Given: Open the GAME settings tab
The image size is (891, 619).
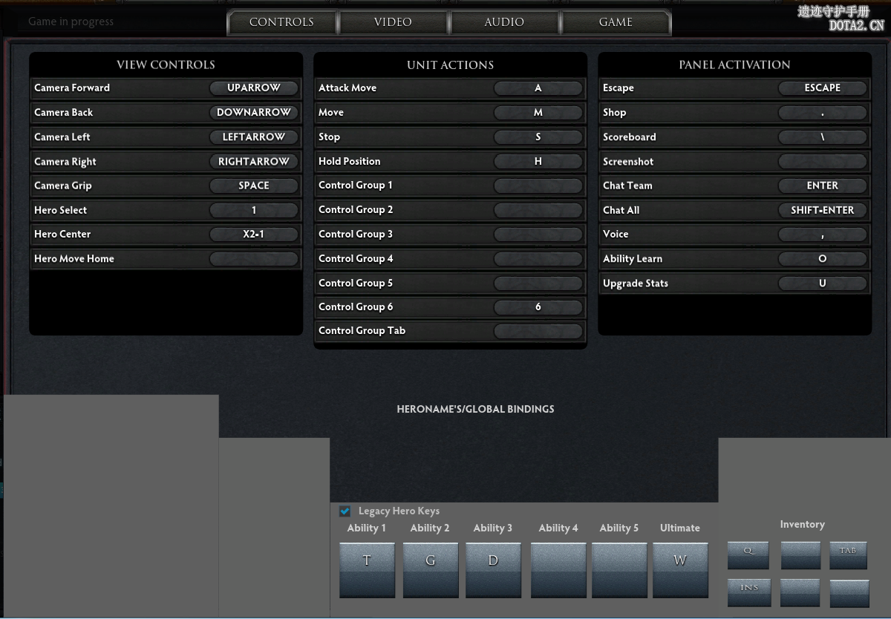Looking at the screenshot, I should pyautogui.click(x=616, y=22).
